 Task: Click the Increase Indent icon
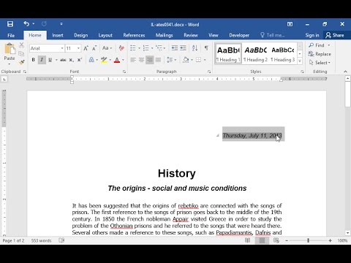[183, 48]
